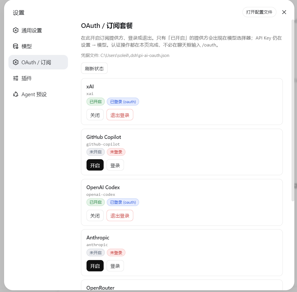The height and width of the screenshot is (292, 297).
Task: Click 打开配置文件 button
Action: click(259, 12)
